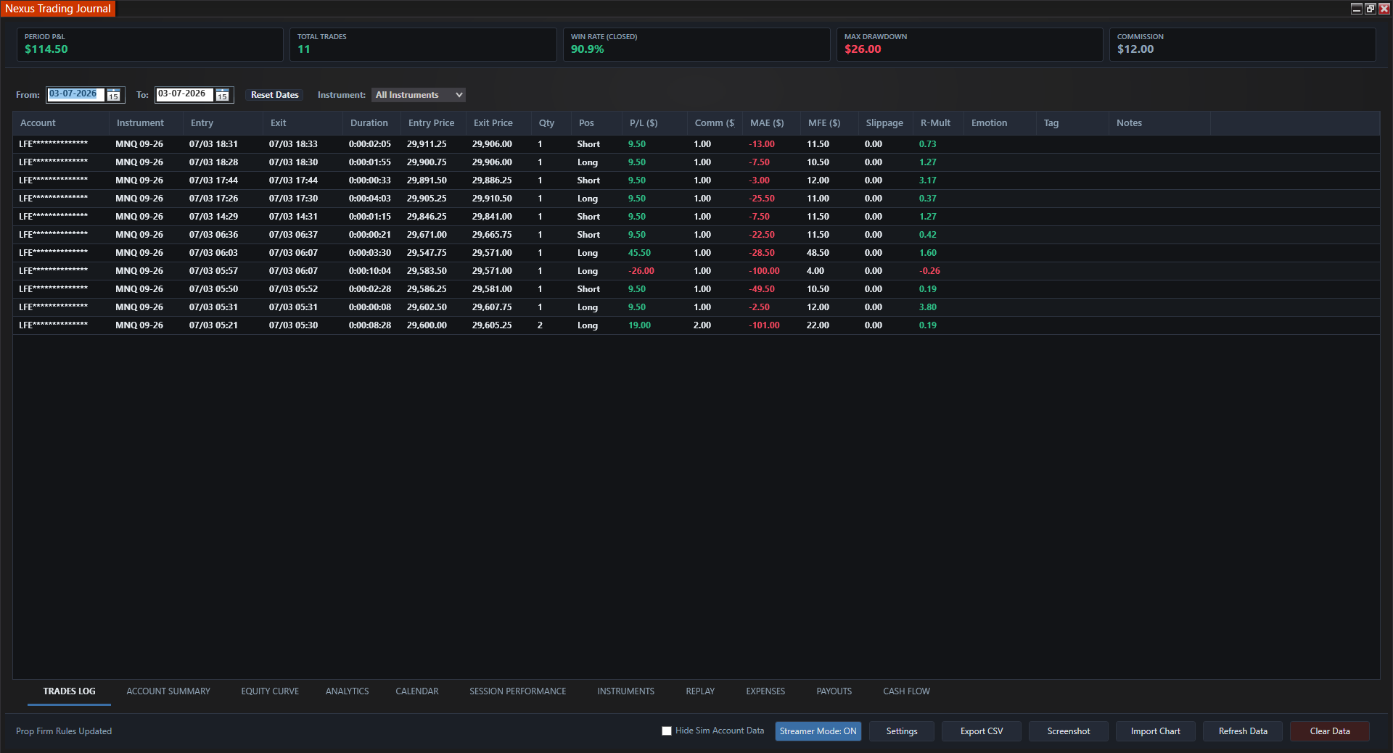This screenshot has width=1393, height=753.
Task: Click the From date input field
Action: [x=76, y=94]
